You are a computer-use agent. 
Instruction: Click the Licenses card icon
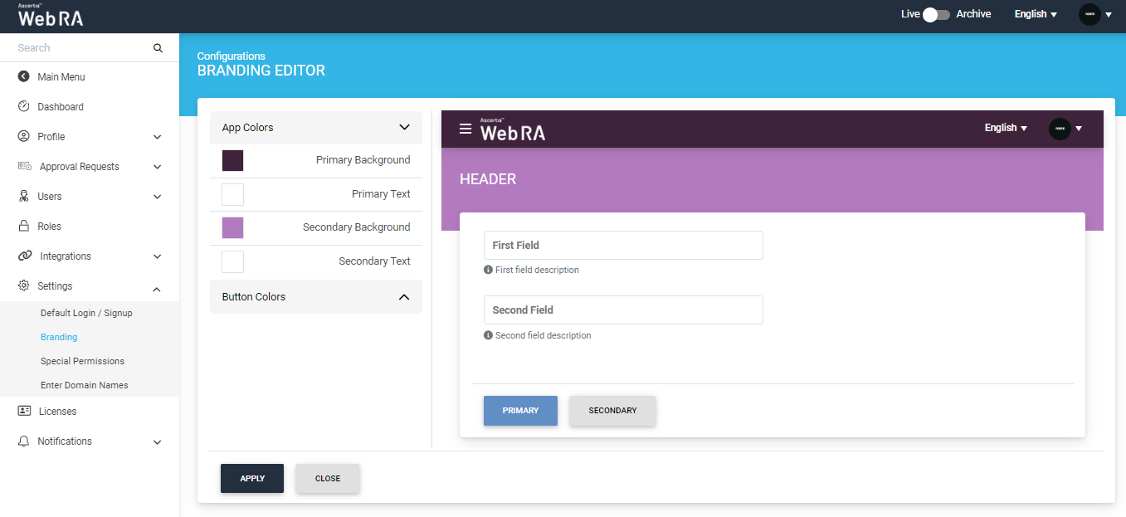click(24, 412)
